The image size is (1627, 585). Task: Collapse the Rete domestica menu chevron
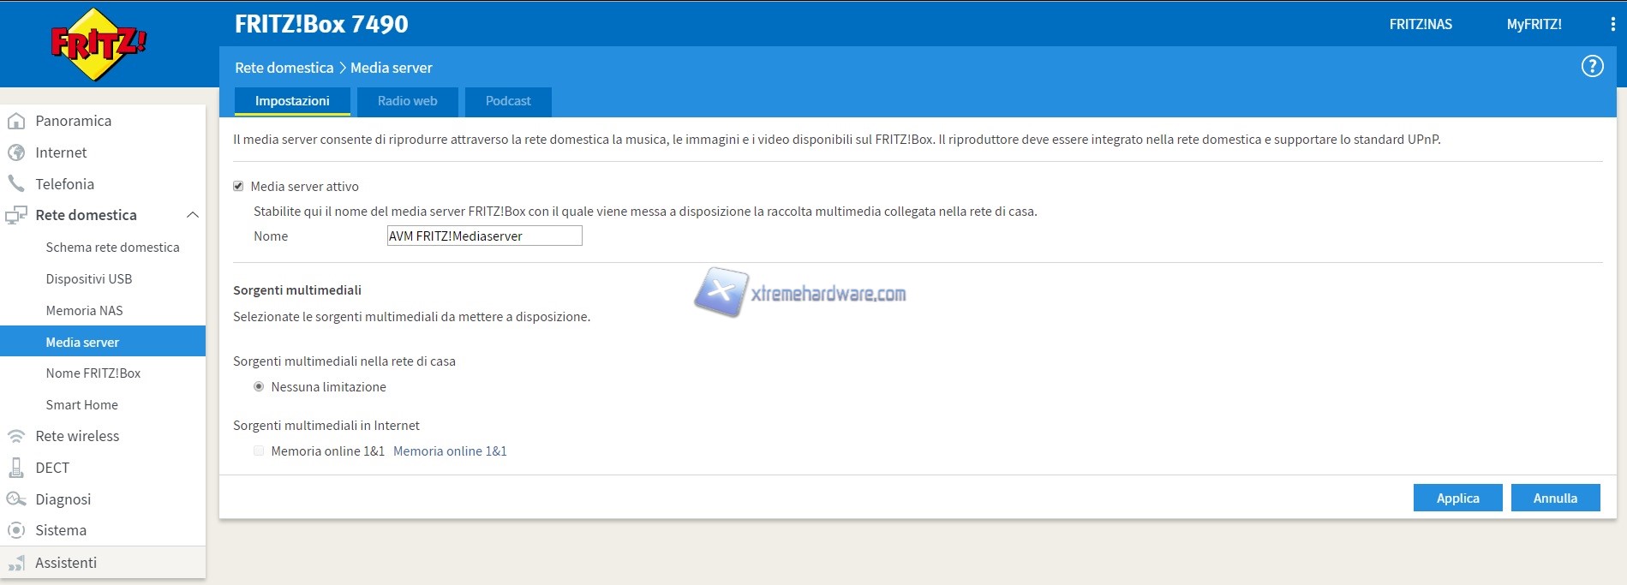[192, 215]
